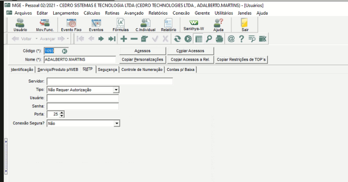Open filter search lines icon
The width and height of the screenshot is (348, 182).
point(252,39)
